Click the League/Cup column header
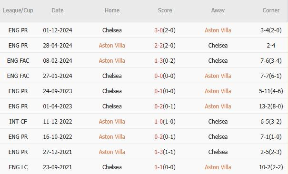 point(18,10)
